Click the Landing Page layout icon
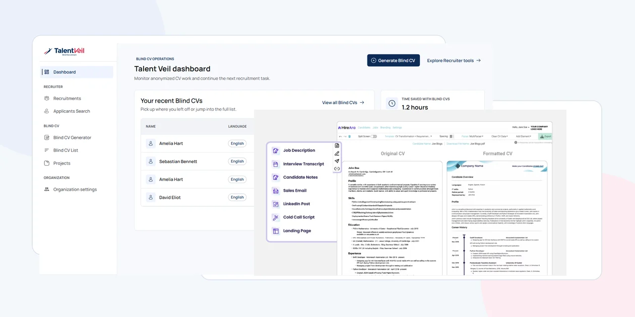Screen dimensions: 635x317 276,231
